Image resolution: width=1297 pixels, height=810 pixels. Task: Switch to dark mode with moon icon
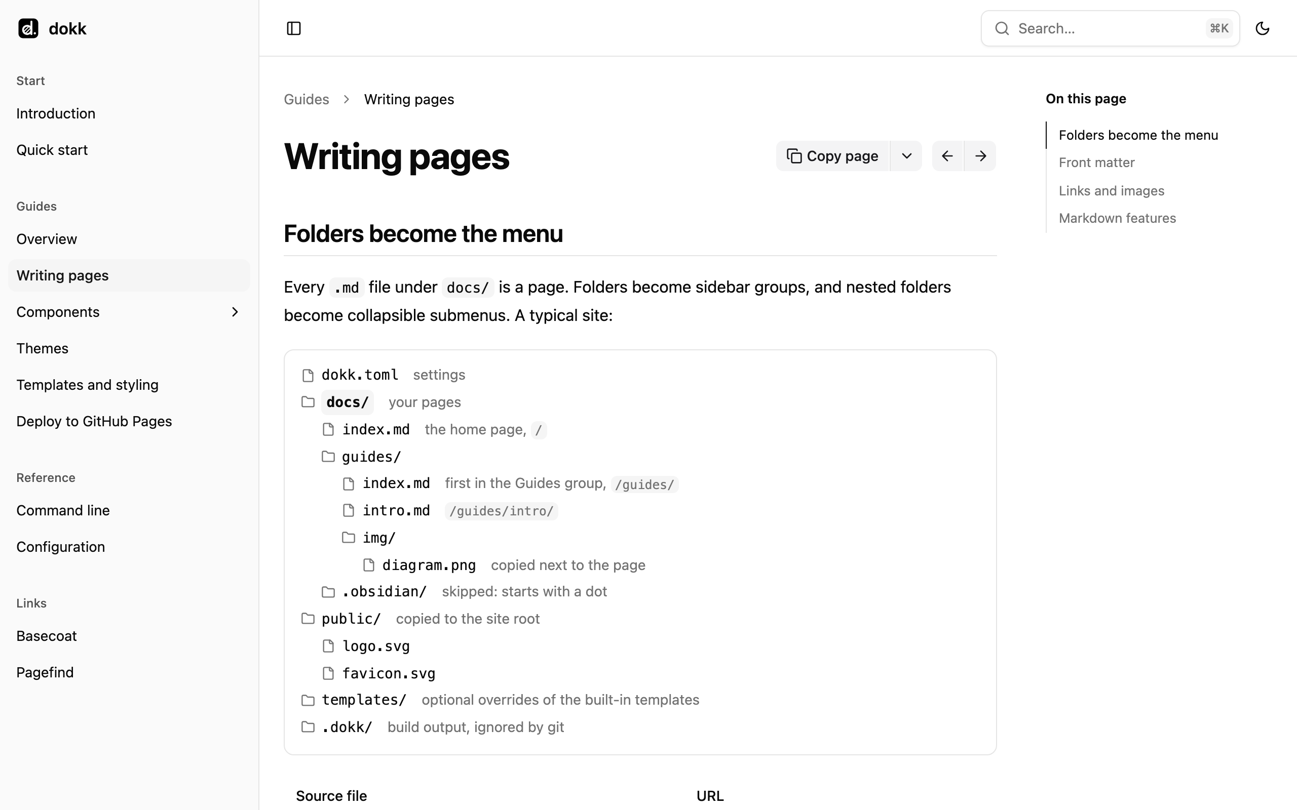point(1262,28)
